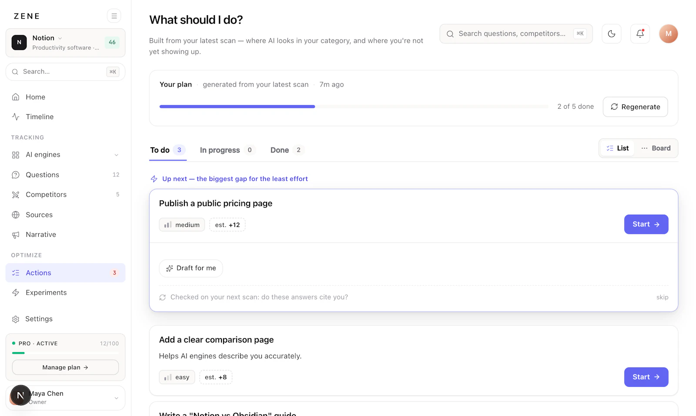Image resolution: width=696 pixels, height=416 pixels.
Task: Switch to the Done tab
Action: click(287, 150)
